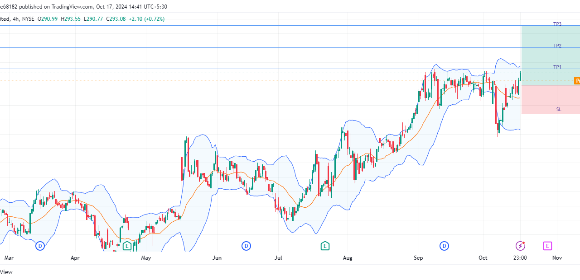Click the dividend D marker between Sep and Oct
The height and width of the screenshot is (280, 580).
click(445, 246)
